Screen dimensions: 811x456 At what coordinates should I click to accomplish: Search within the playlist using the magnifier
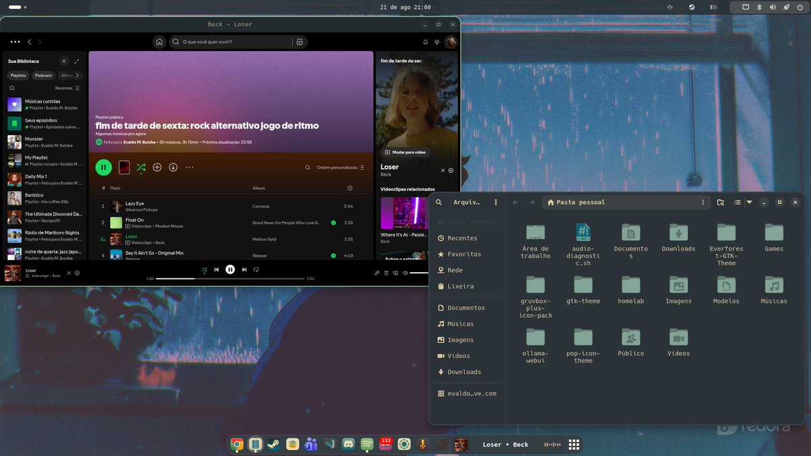click(308, 168)
